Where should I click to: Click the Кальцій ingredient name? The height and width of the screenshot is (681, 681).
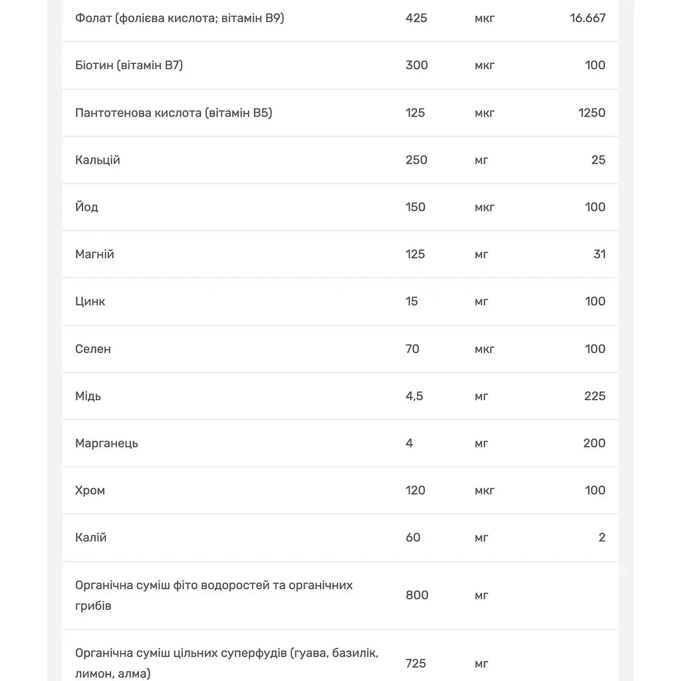point(97,160)
